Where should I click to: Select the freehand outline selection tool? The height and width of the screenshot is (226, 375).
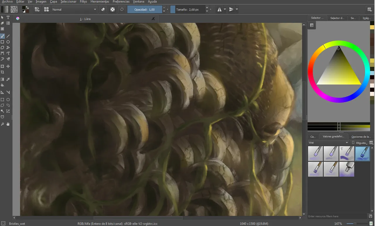[x=8, y=105]
